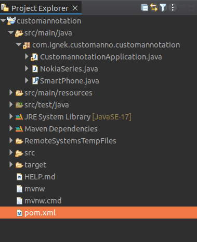Select the mvnw.cmd file name
197x242 pixels.
43,201
